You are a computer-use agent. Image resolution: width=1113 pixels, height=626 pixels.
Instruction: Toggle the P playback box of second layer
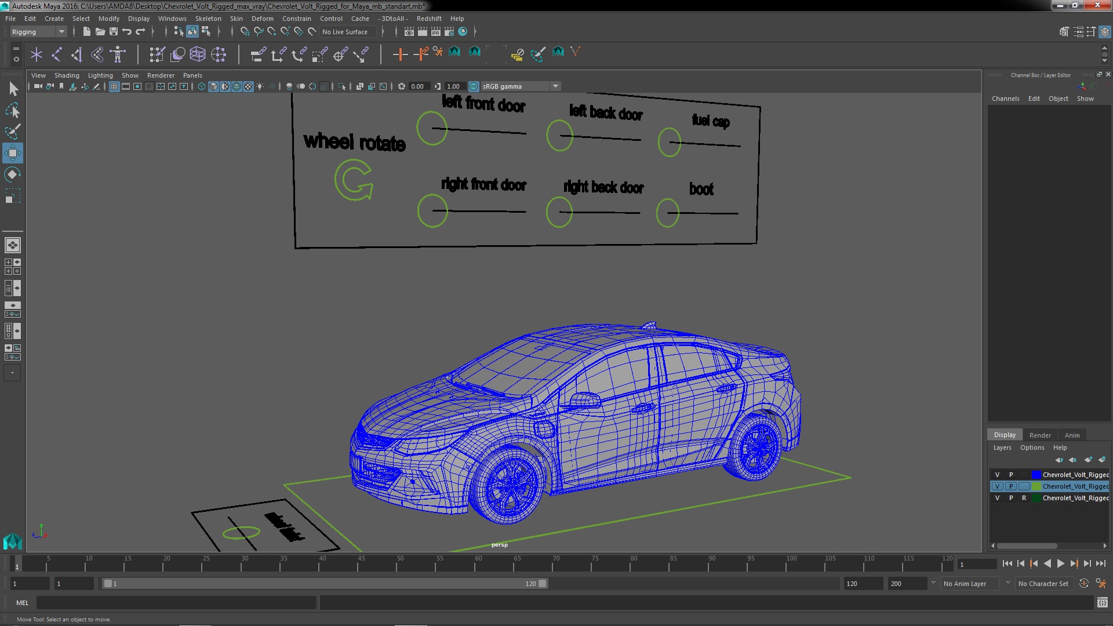click(x=1010, y=486)
